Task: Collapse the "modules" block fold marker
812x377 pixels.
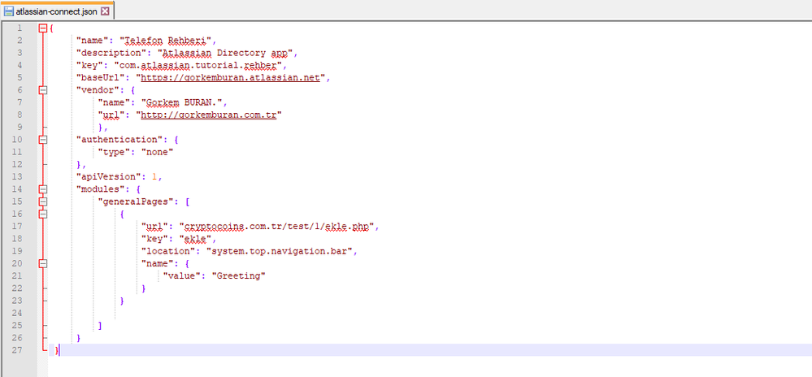Action: coord(43,189)
